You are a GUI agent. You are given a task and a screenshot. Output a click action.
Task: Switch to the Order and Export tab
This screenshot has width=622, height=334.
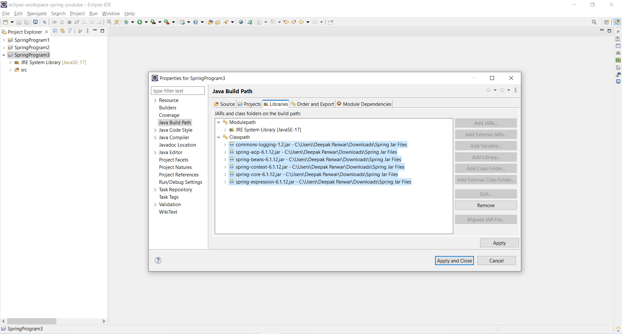(312, 104)
